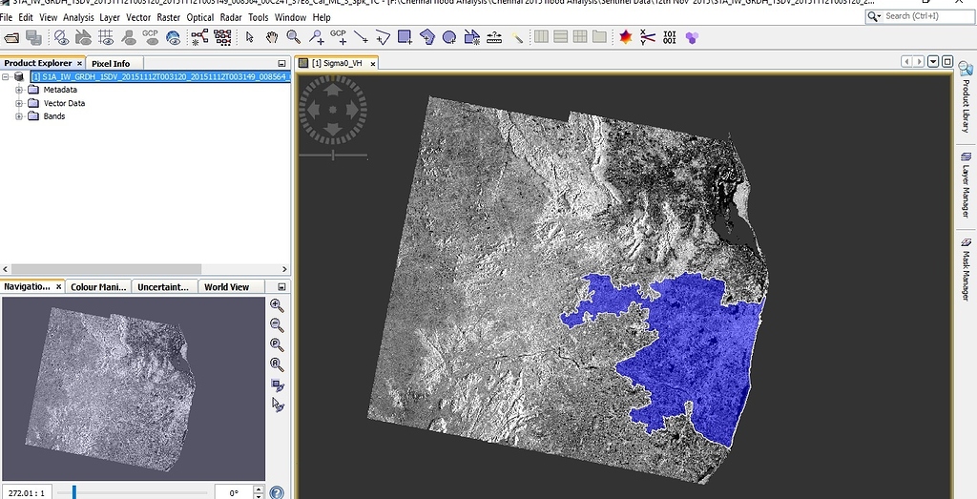Image resolution: width=977 pixels, height=499 pixels.
Task: Toggle the GCP overlay in toolbar
Action: [x=150, y=37]
